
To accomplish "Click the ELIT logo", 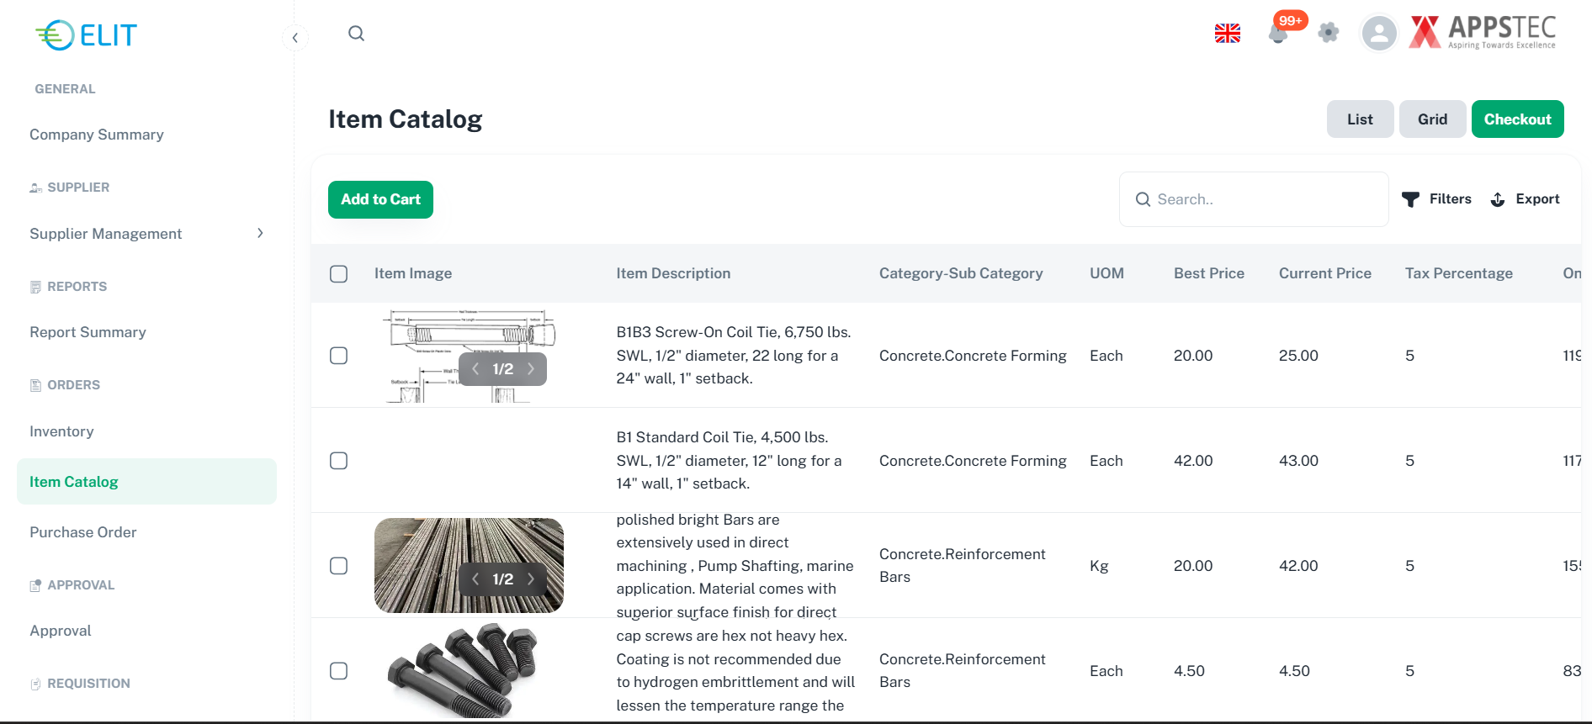I will point(86,35).
